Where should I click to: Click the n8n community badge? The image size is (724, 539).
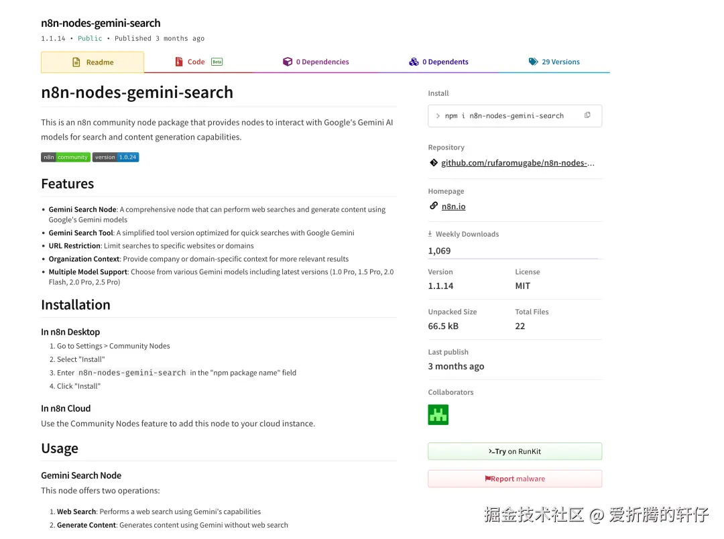pos(66,157)
